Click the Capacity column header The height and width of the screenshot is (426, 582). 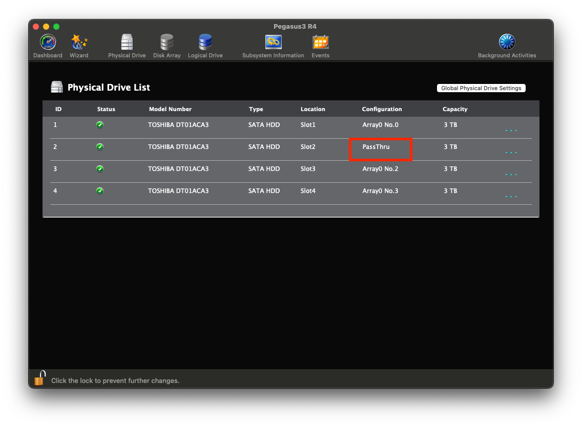(x=455, y=109)
